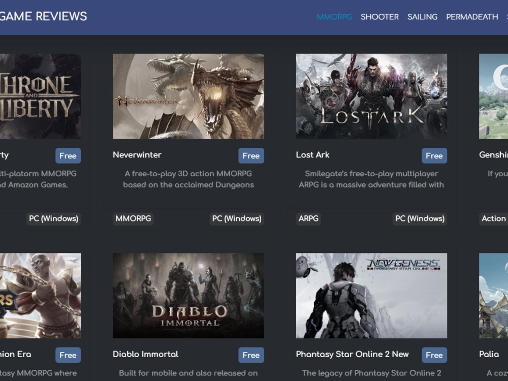Go to the SAILING category
This screenshot has width=508, height=381.
422,17
